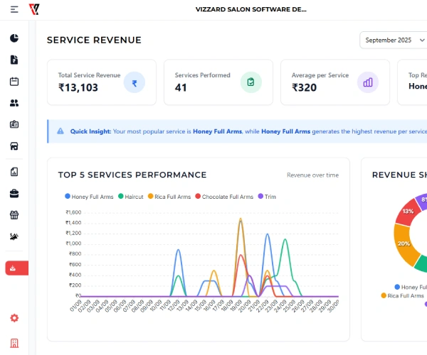This screenshot has width=427, height=355.
Task: Click the Vizzard logo in header
Action: [x=34, y=9]
